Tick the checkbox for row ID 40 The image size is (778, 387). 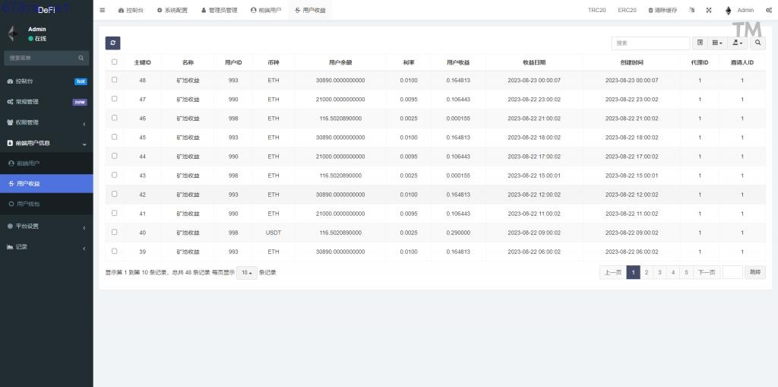coord(115,232)
